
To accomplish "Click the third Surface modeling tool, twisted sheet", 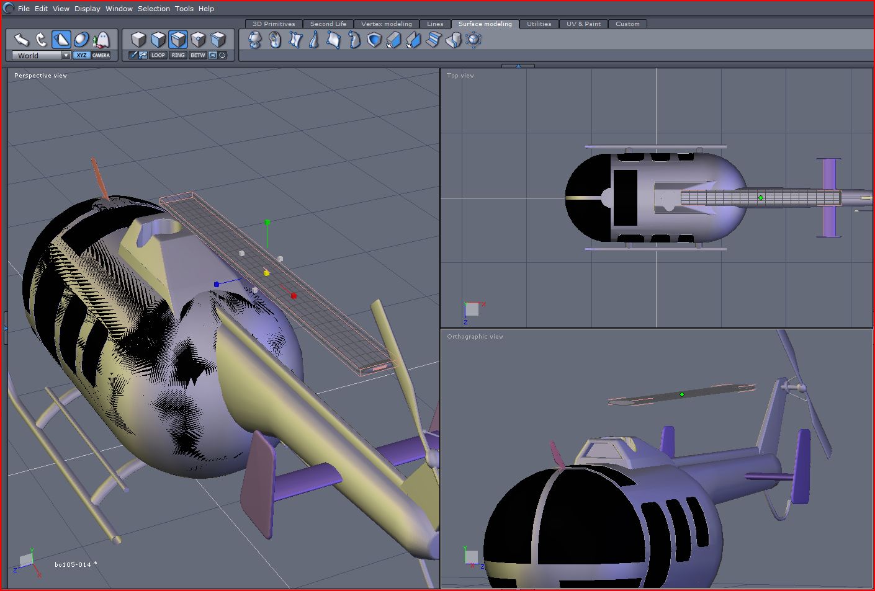I will 295,40.
